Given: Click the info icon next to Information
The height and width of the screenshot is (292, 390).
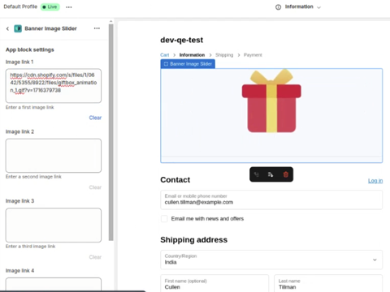Looking at the screenshot, I should [278, 7].
